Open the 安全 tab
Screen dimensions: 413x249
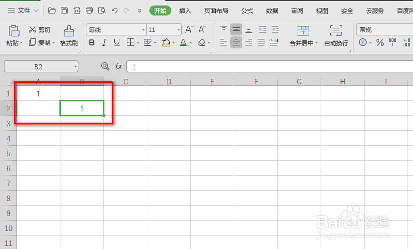(x=347, y=11)
